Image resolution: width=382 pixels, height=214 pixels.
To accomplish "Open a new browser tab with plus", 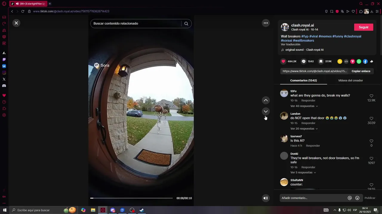I will [x=50, y=4].
